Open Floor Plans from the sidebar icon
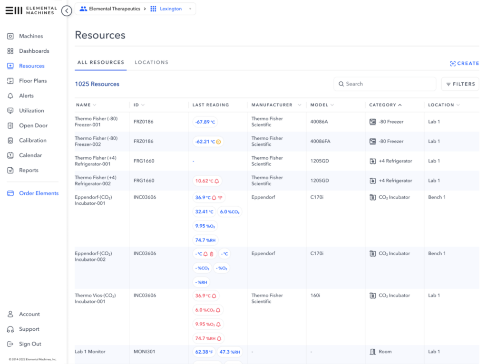The width and height of the screenshot is (487, 364). coord(10,81)
